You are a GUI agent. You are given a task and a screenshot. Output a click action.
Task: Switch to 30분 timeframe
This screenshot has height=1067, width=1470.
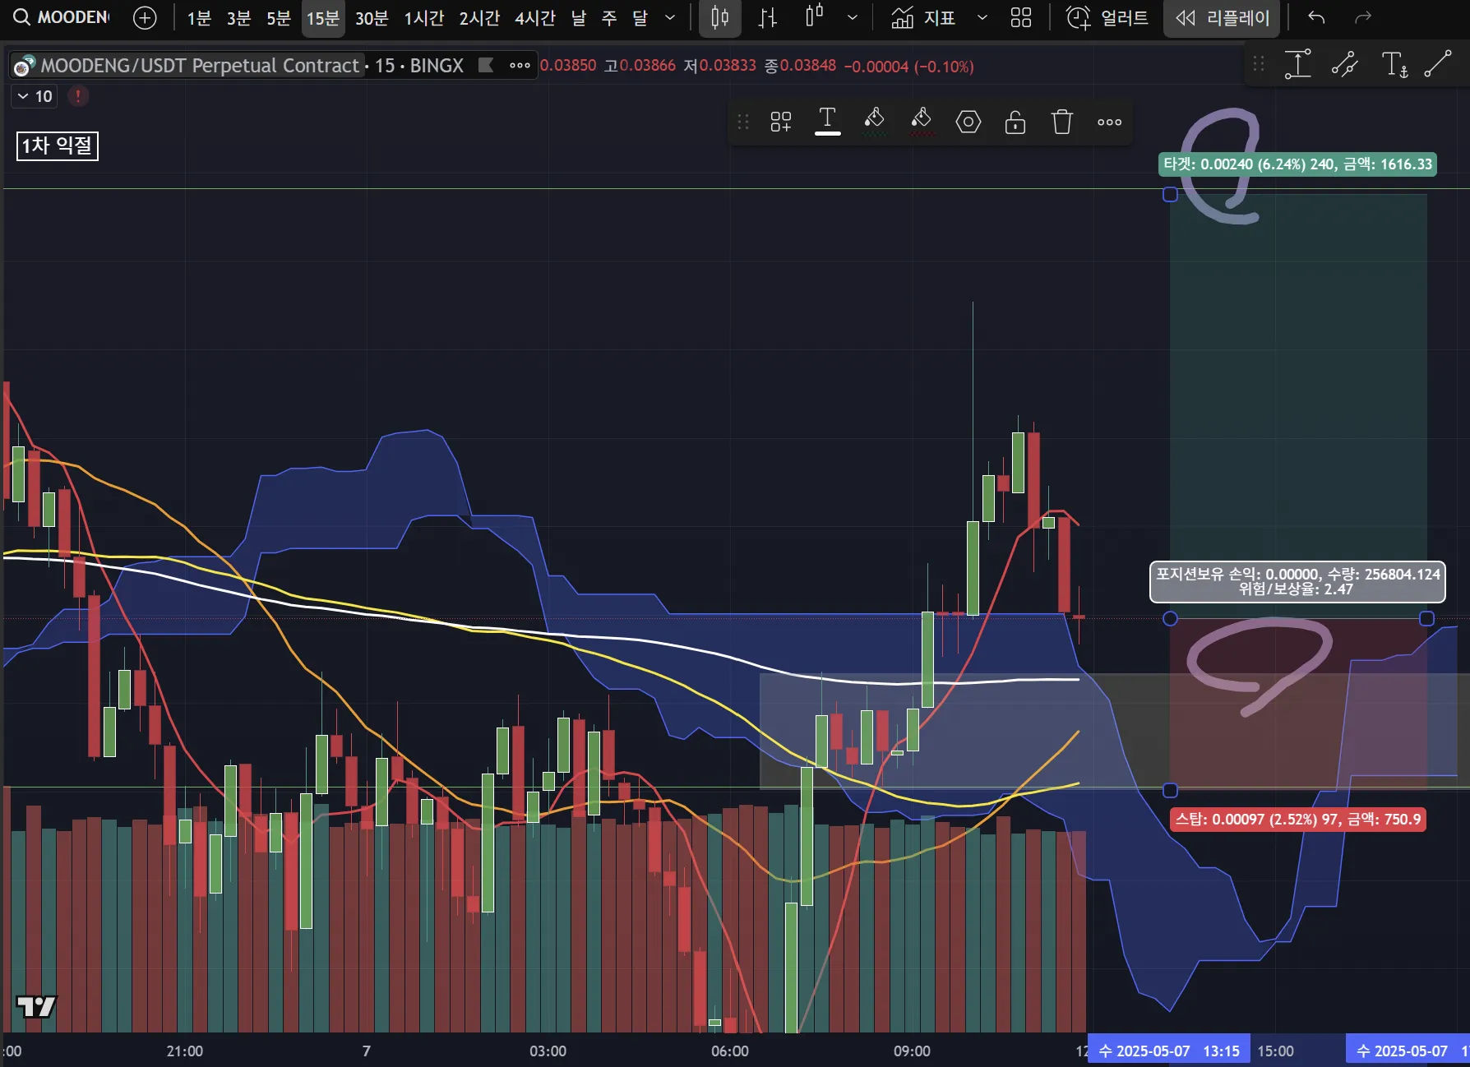(x=372, y=18)
